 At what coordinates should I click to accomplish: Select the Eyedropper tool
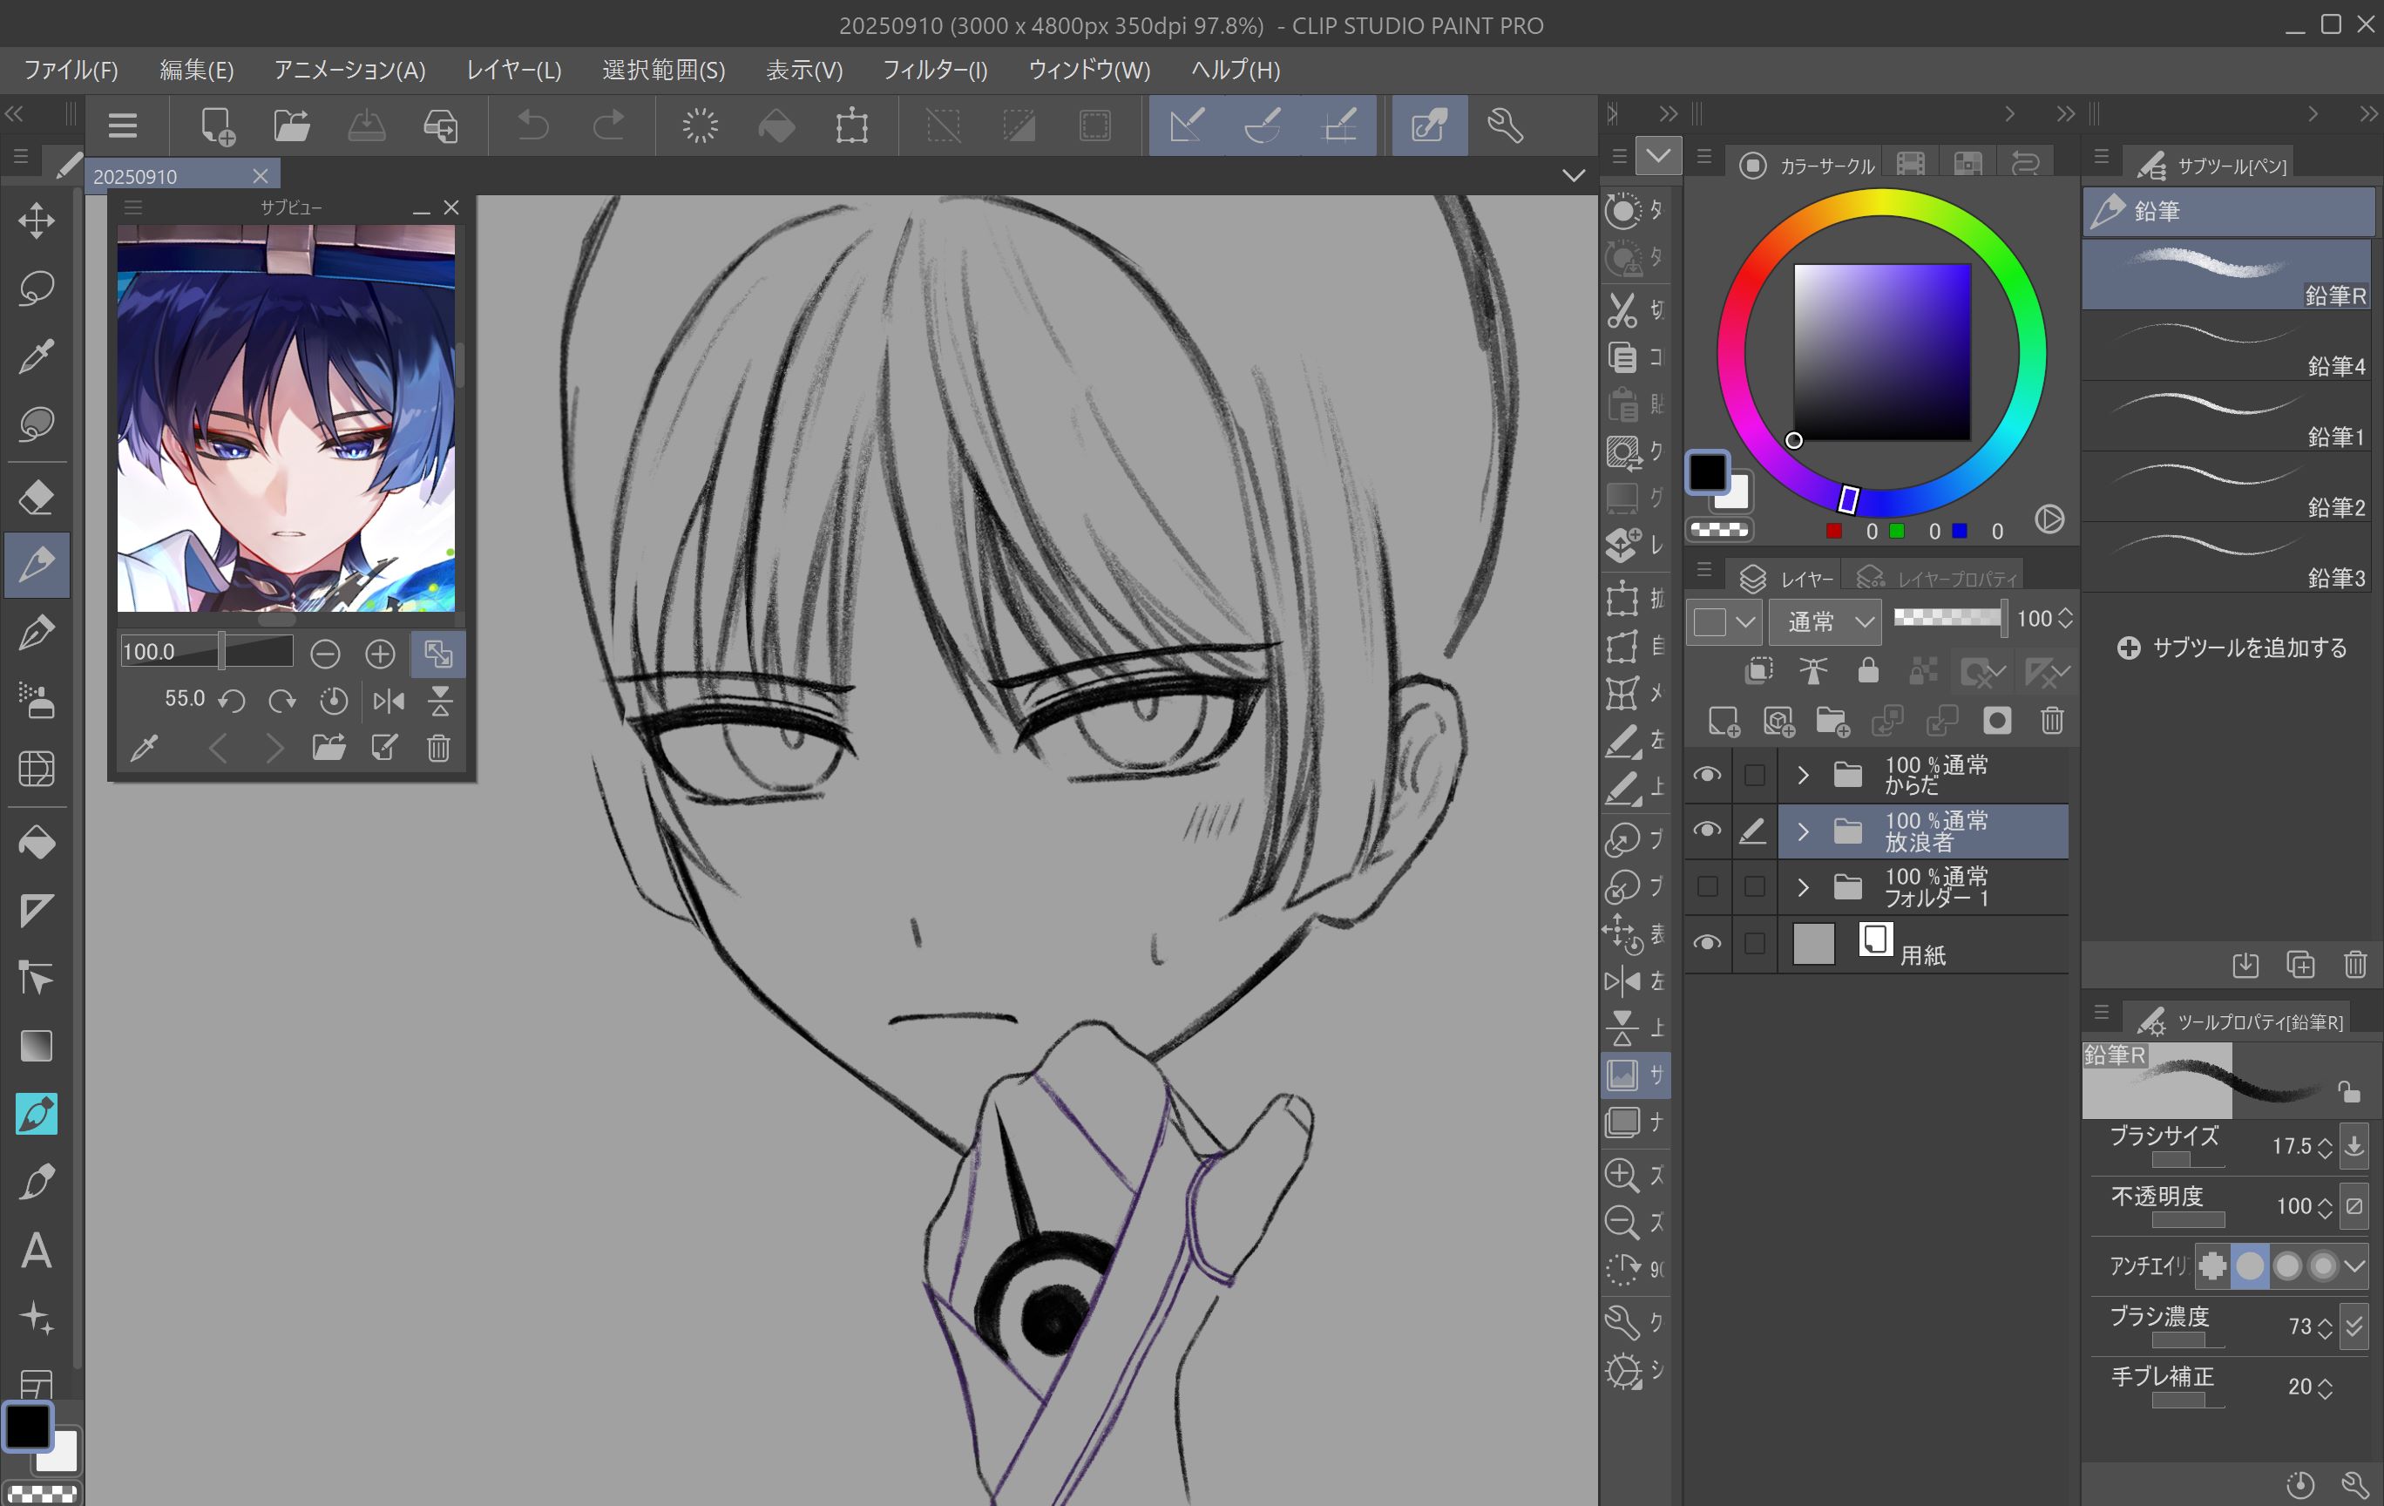click(37, 356)
